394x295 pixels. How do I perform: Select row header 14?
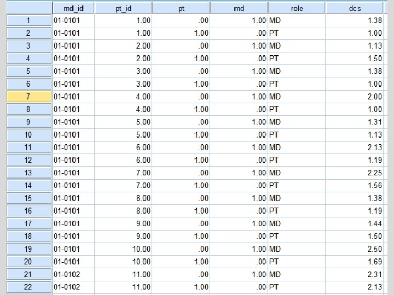(29, 185)
